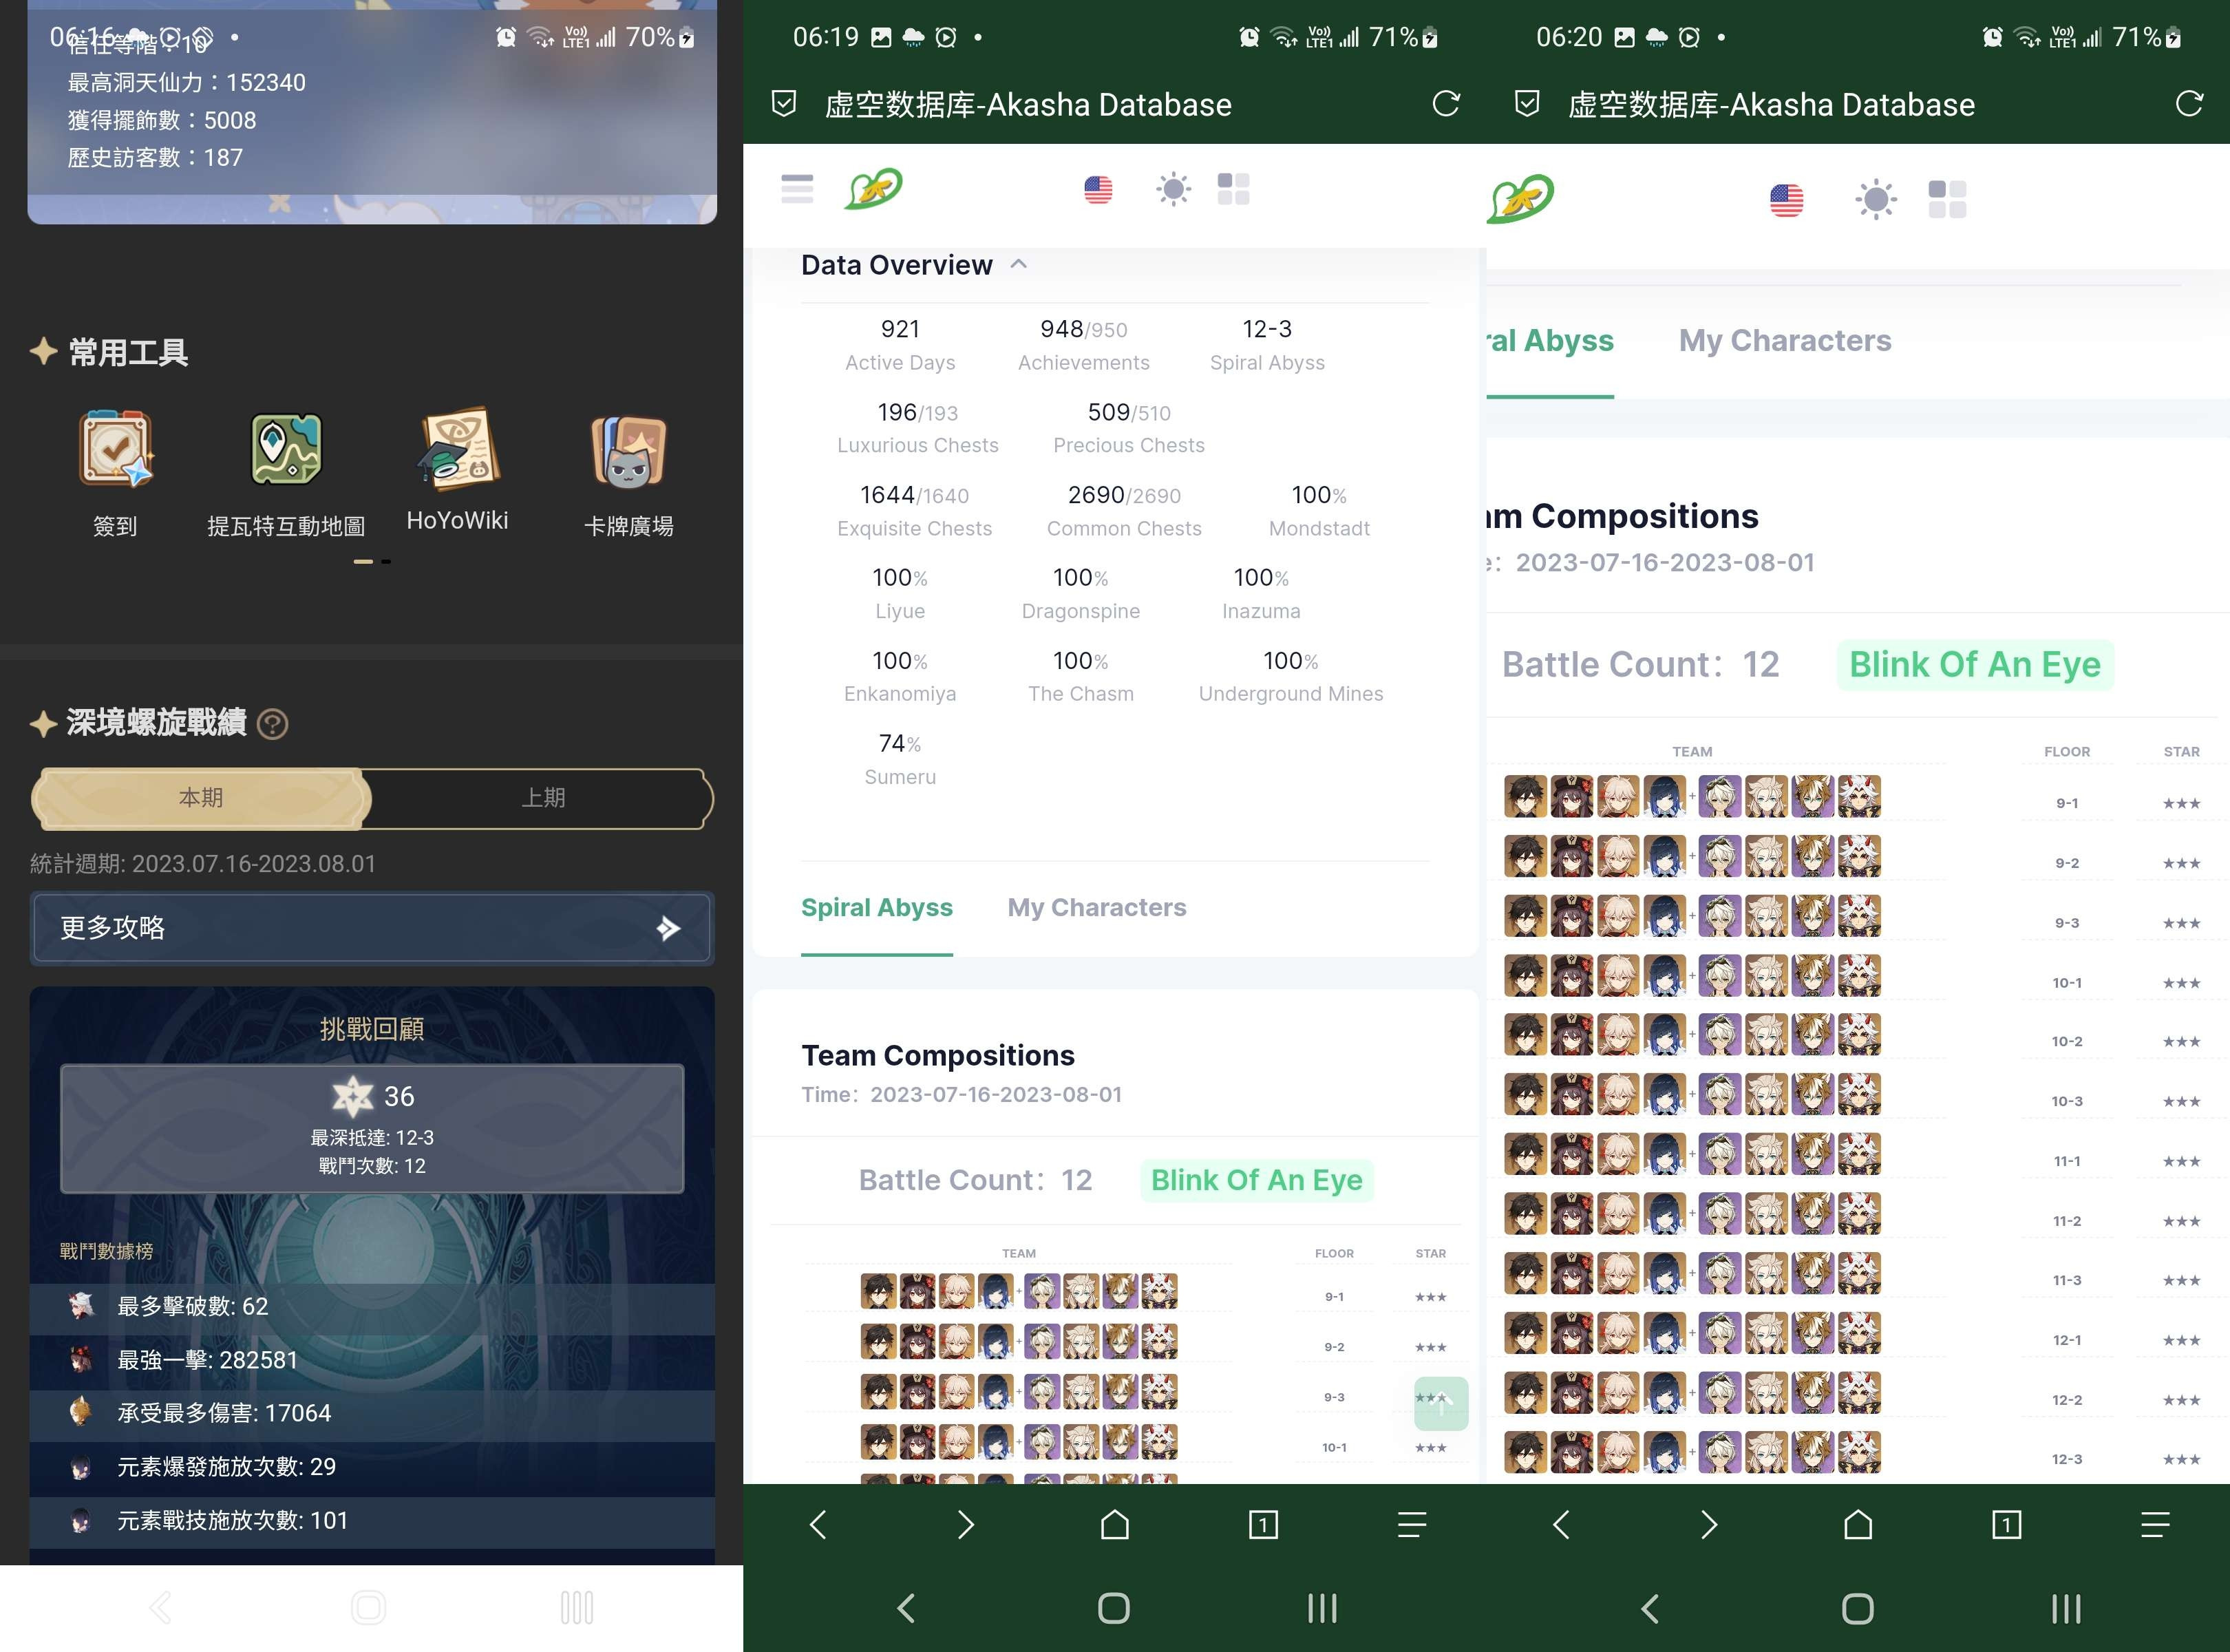Reload the middle Akasha Database page
Viewport: 2230px width, 1652px height.
(1446, 104)
